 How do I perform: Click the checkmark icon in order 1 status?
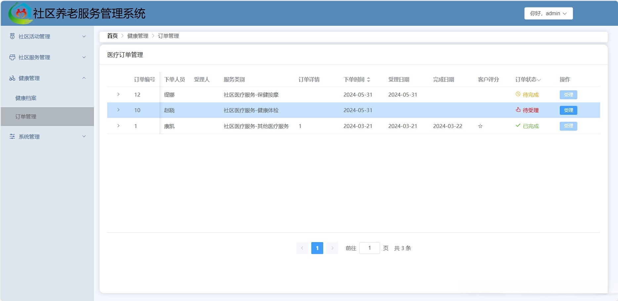coord(518,125)
